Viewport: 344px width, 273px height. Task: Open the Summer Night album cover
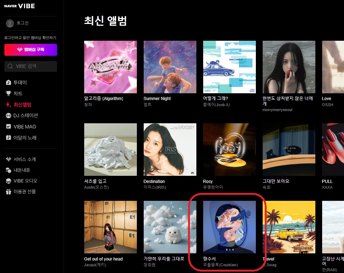coord(170,67)
